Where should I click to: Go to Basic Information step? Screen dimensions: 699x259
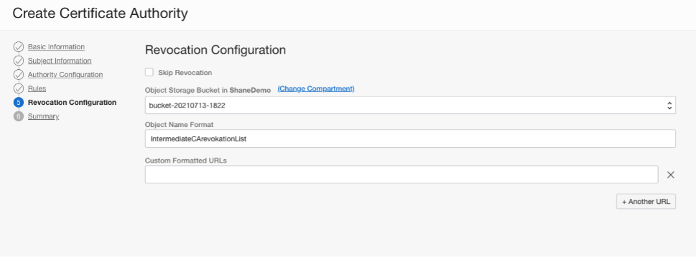56,47
